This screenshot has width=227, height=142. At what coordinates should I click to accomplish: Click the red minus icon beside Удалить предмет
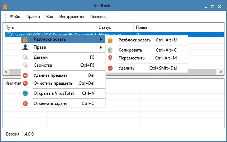click(x=25, y=75)
